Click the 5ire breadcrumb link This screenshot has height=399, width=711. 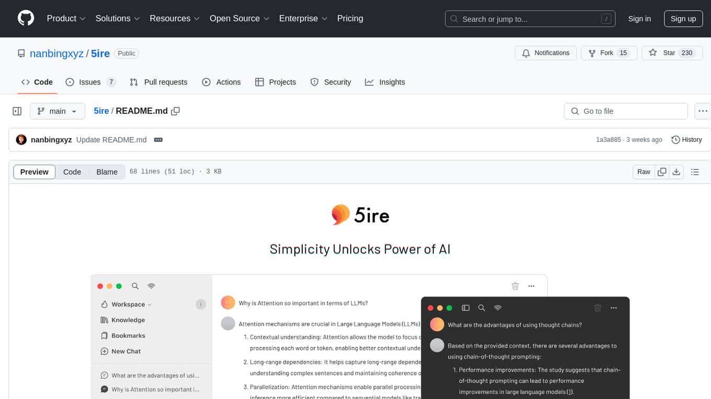pyautogui.click(x=101, y=111)
